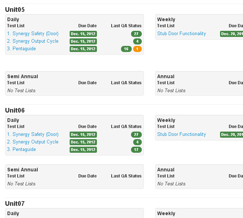
Task: Click the Unit07 section heading
Action: pos(15,204)
